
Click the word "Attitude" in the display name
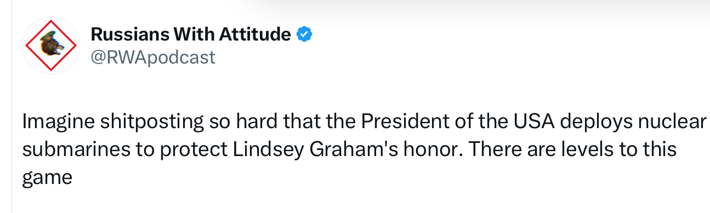[255, 34]
